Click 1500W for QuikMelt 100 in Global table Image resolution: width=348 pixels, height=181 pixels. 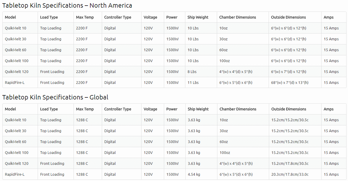coord(172,152)
